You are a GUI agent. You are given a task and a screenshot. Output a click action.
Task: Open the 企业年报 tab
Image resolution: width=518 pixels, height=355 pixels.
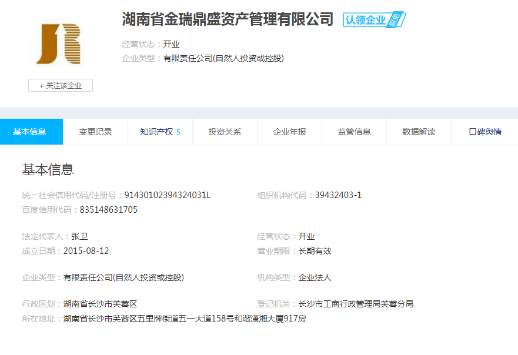pos(289,132)
